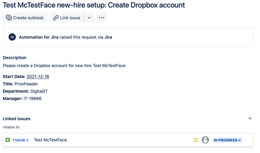
Task: Open the IN PROGRESS status dropdown
Action: point(227,140)
